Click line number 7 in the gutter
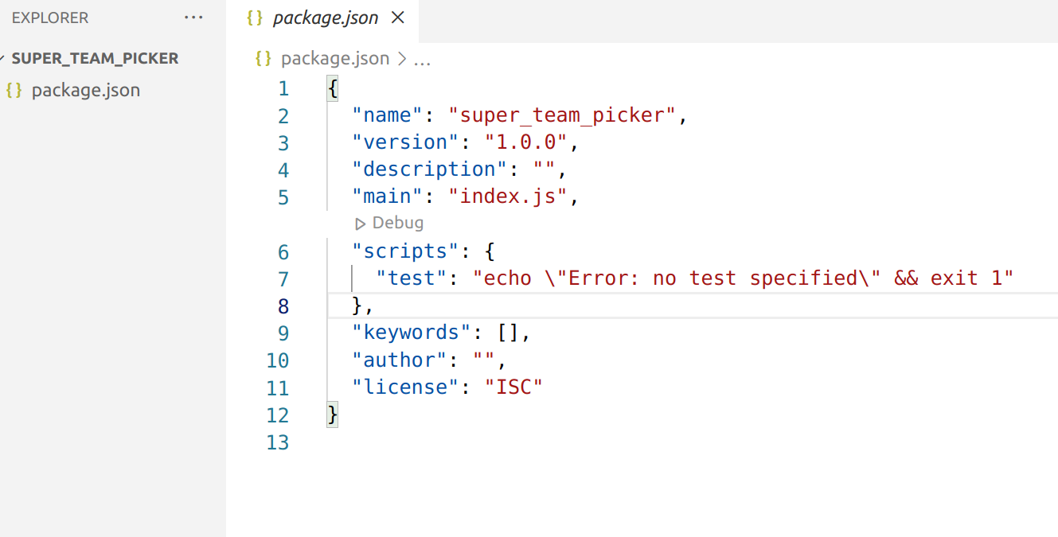The image size is (1058, 537). click(x=283, y=278)
